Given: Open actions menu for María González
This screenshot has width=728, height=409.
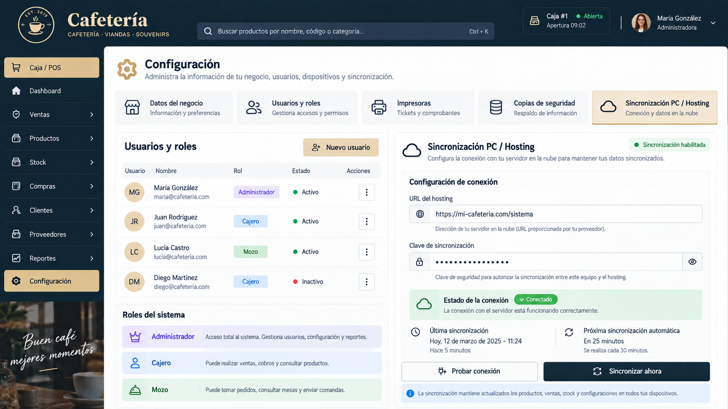Looking at the screenshot, I should [x=367, y=192].
